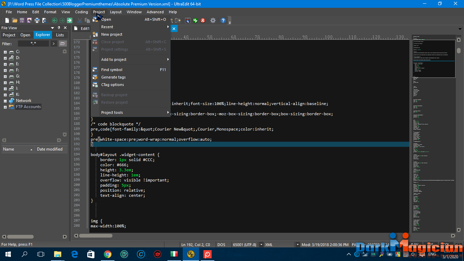Image resolution: width=464 pixels, height=261 pixels.
Task: Click the code minimap preview on the right
Action: coord(433,59)
